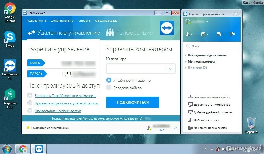The height and width of the screenshot is (154, 264).
Task: Click plus icon next to Запускать TeamViewer
Action: [30, 96]
